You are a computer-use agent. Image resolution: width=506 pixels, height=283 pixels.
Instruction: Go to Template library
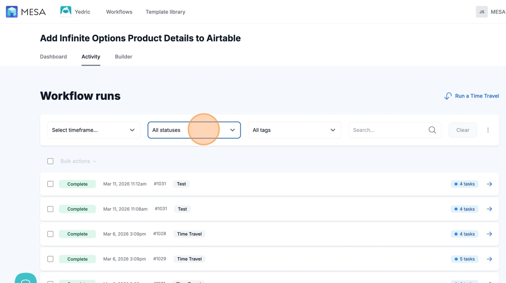click(x=165, y=12)
